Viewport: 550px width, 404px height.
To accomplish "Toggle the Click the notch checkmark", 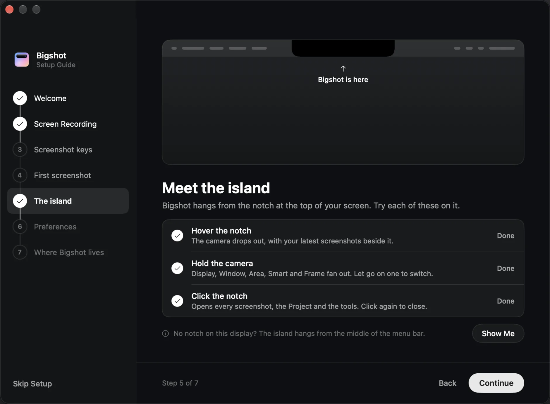I will [177, 301].
